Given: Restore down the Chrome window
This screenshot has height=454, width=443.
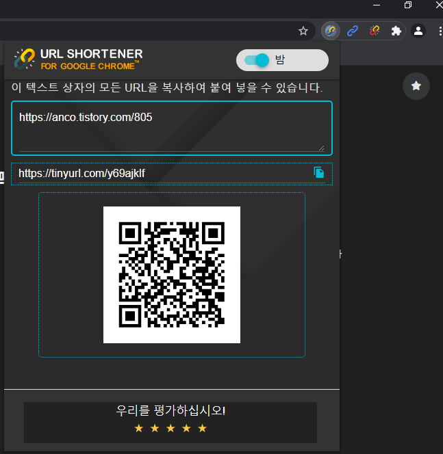Looking at the screenshot, I should click(x=408, y=5).
